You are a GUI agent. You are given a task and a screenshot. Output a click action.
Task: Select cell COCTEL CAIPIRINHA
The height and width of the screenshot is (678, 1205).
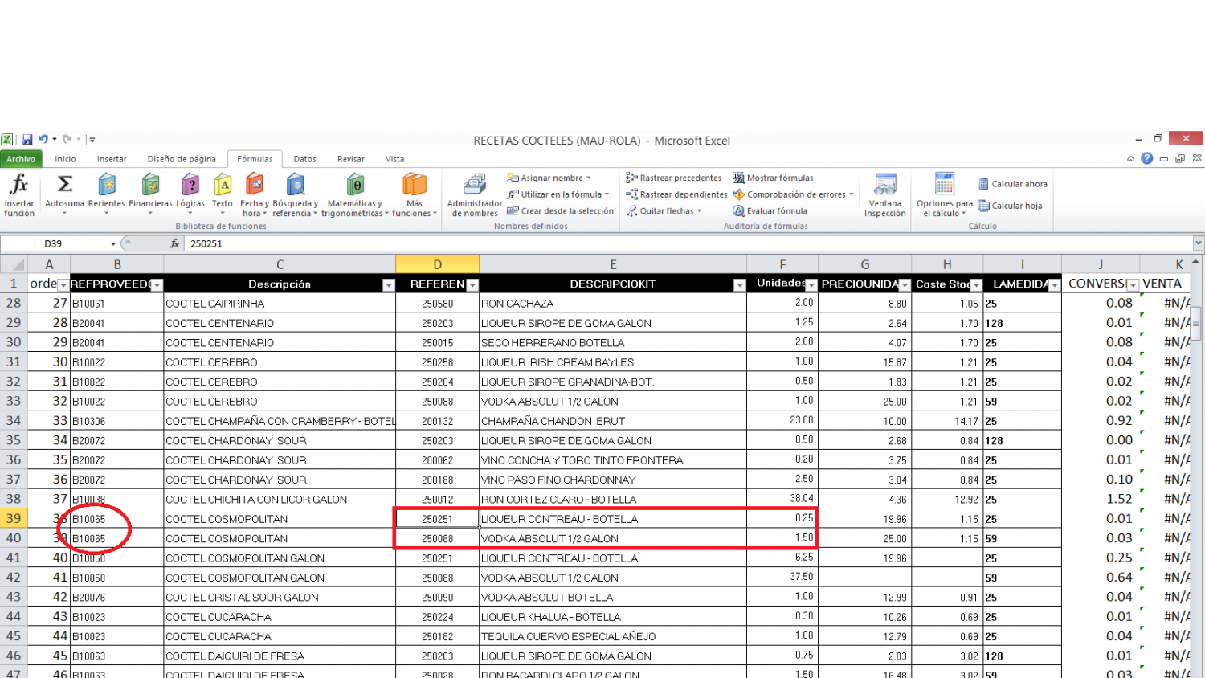280,304
